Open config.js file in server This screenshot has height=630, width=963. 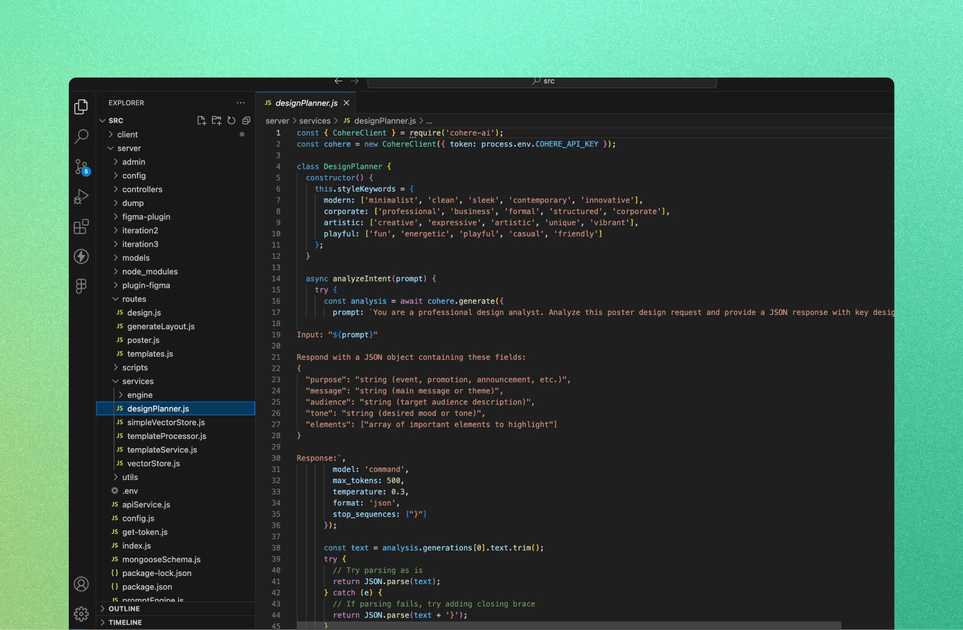[x=175, y=518]
